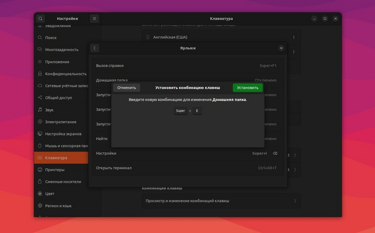Open the Многозадачность settings section
Image resolution: width=375 pixels, height=233 pixels.
61,49
